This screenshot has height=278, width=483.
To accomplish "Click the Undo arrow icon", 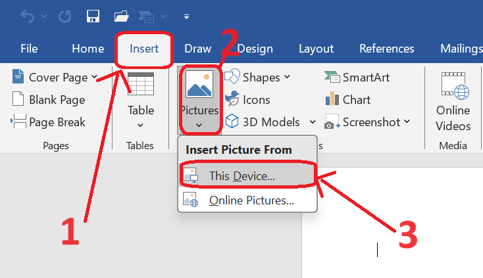I will pyautogui.click(x=26, y=16).
